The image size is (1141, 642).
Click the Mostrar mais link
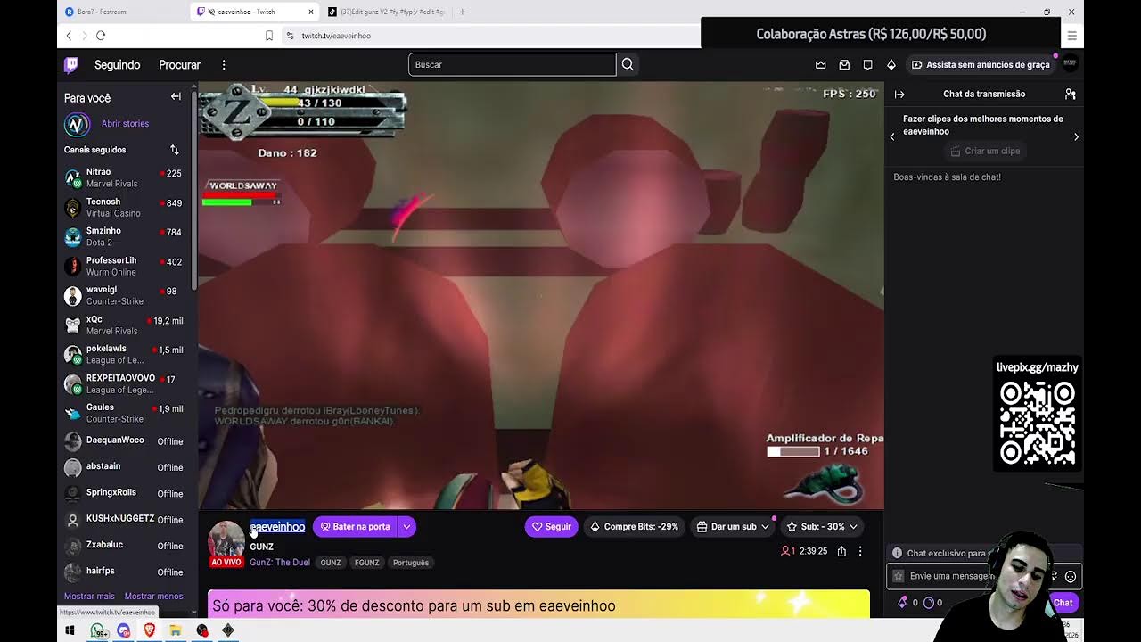(89, 596)
